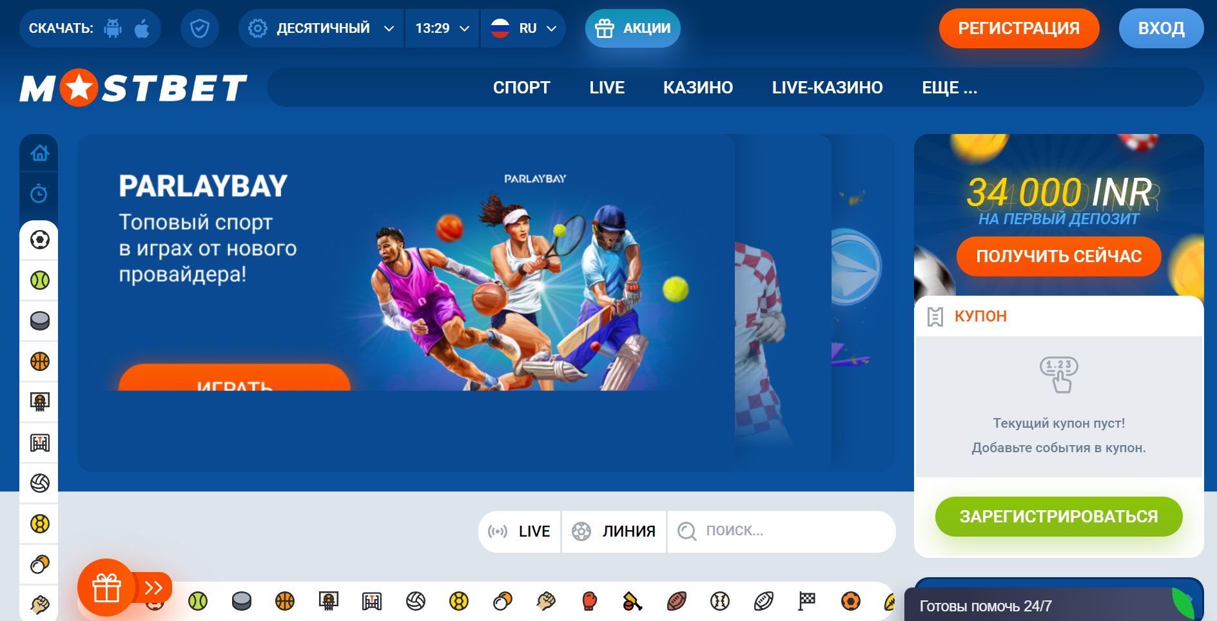Switch to the LIVE filter beside ЛИНИЯ
This screenshot has width=1217, height=621.
click(x=520, y=531)
